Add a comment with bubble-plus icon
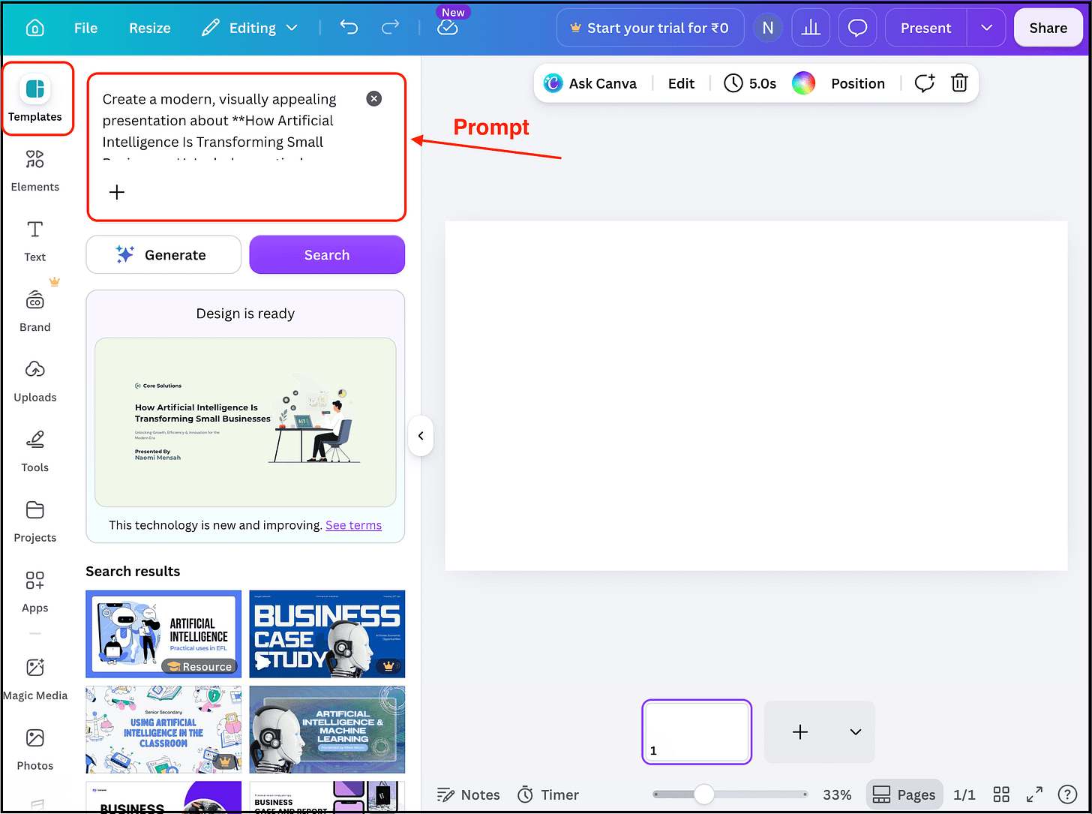The width and height of the screenshot is (1092, 814). tap(925, 83)
